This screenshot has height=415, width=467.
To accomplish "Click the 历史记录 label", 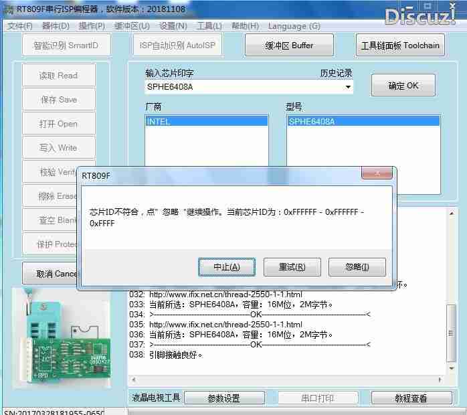I will (336, 73).
